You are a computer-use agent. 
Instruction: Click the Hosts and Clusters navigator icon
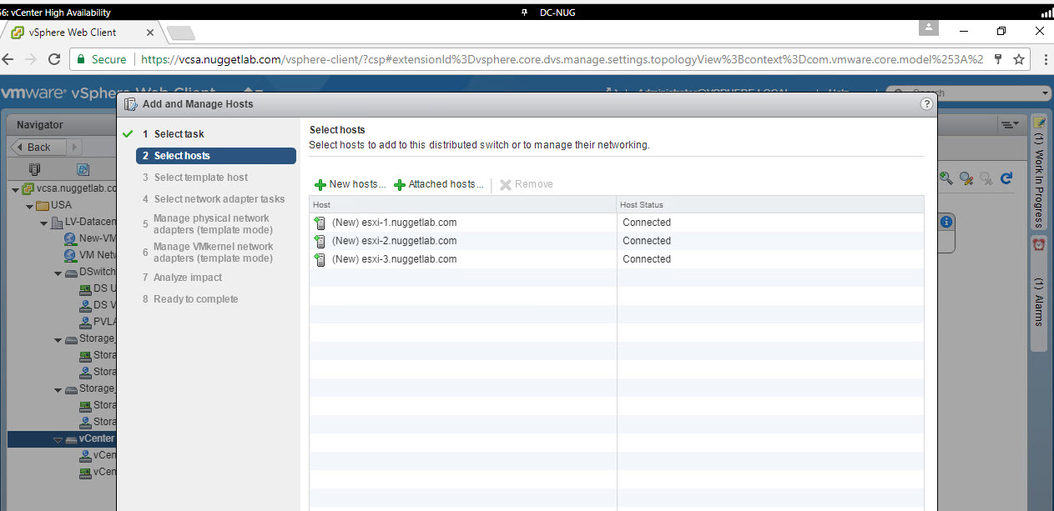34,168
